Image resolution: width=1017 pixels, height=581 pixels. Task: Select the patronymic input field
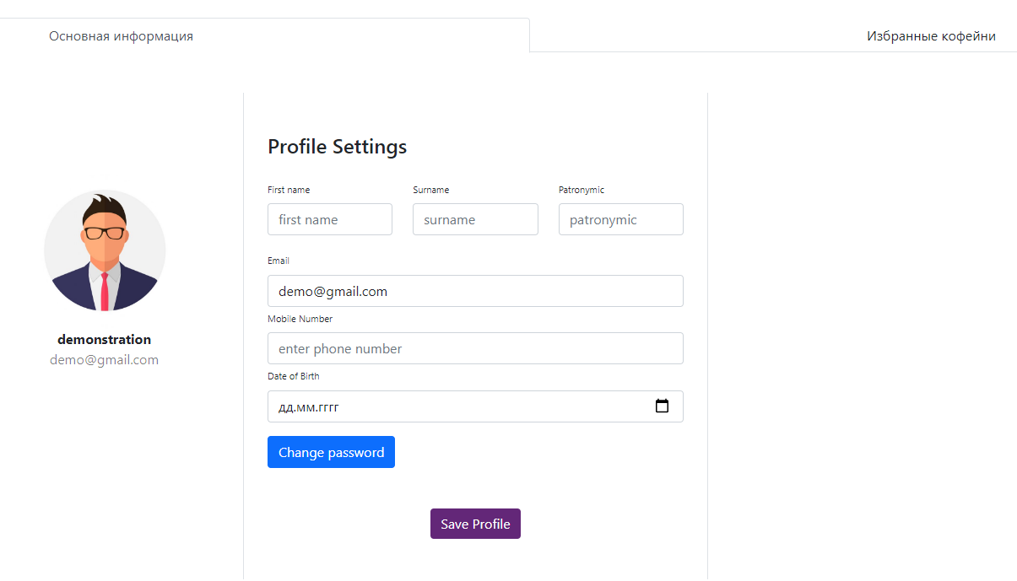coord(620,219)
